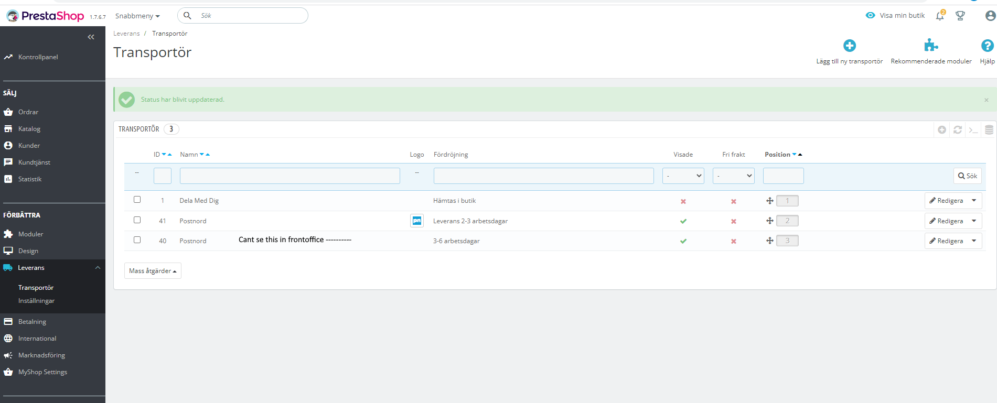Refresh the transportör list
The image size is (997, 403).
click(x=958, y=129)
